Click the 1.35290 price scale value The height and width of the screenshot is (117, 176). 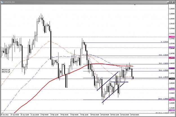pos(172,83)
